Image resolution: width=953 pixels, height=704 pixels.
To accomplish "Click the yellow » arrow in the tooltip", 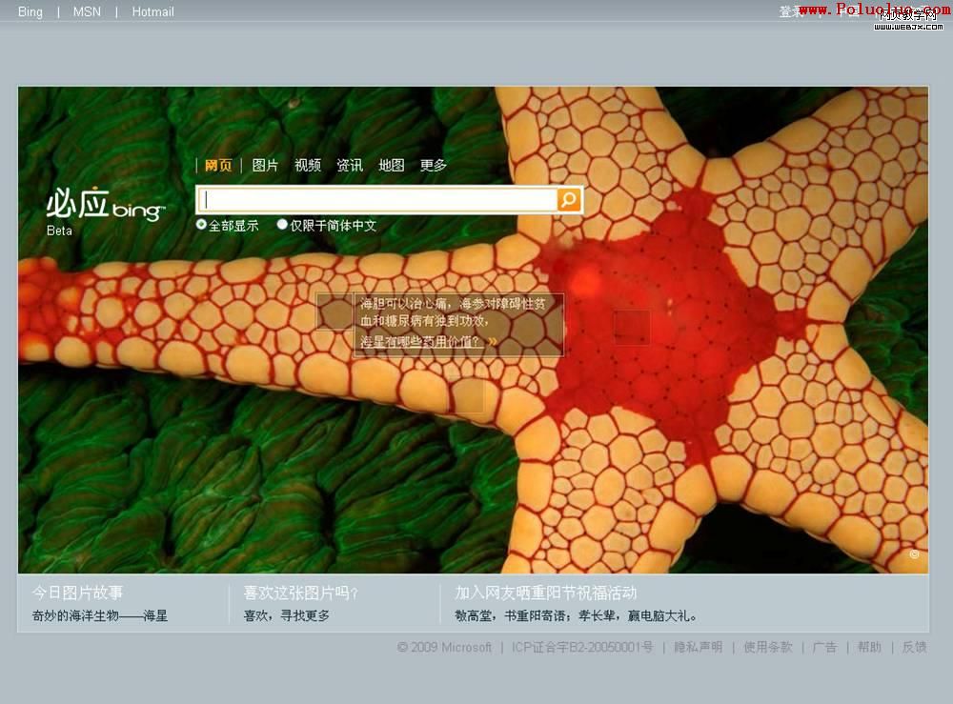I will point(493,341).
